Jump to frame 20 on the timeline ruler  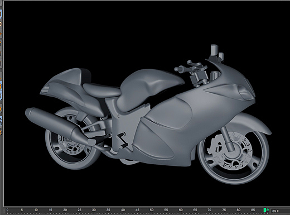pyautogui.click(x=65, y=210)
